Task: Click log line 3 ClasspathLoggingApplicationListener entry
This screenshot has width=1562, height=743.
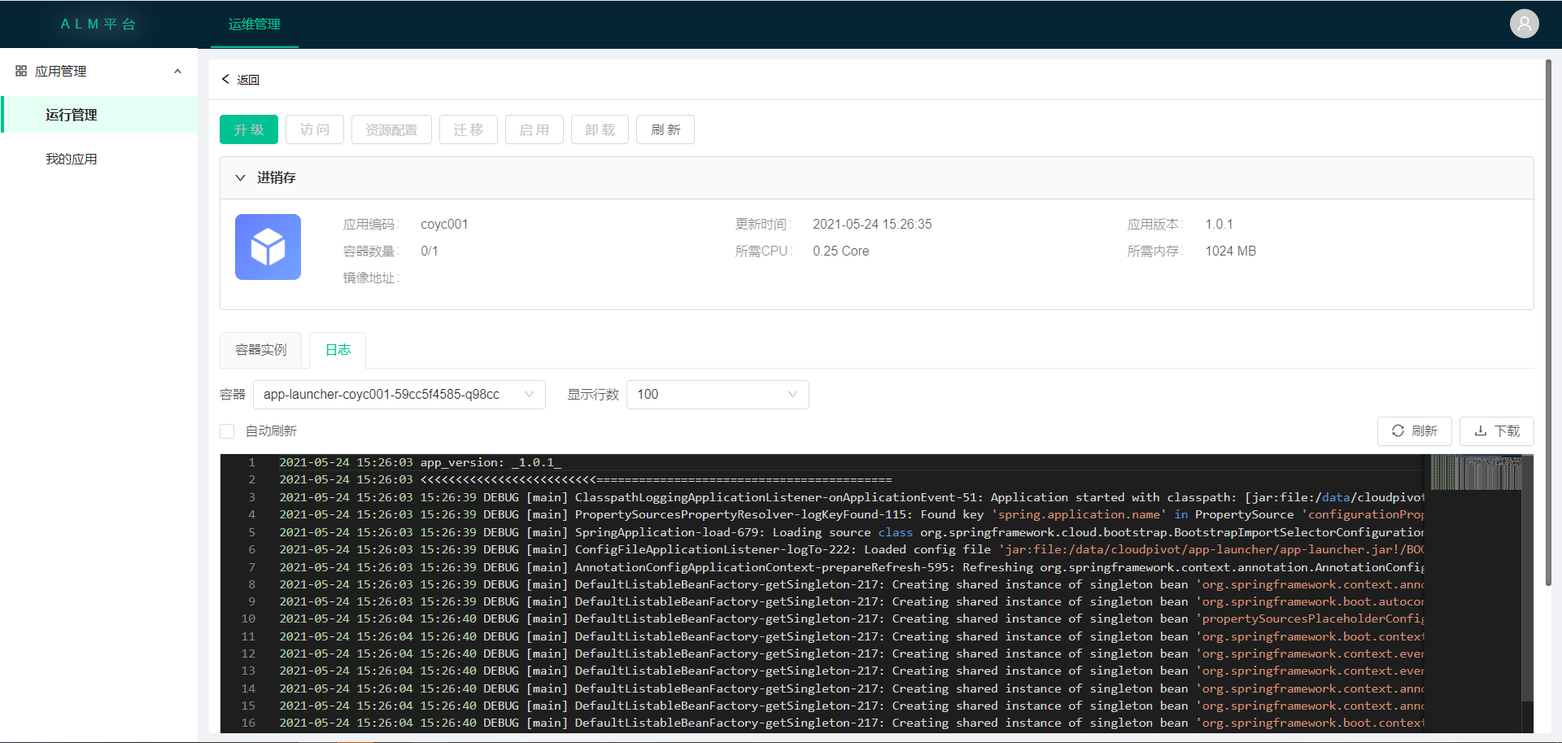Action: (x=852, y=497)
